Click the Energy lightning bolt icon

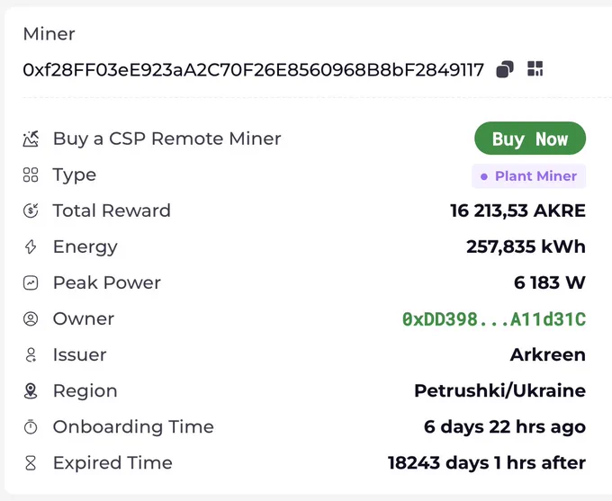[x=31, y=246]
